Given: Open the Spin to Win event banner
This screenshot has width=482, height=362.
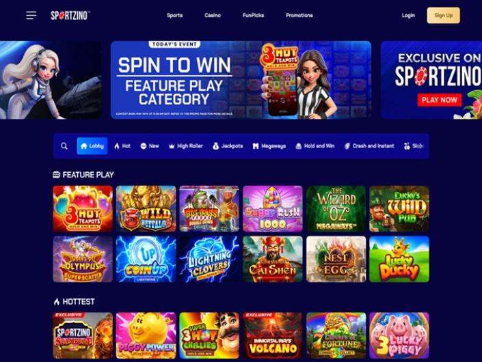Looking at the screenshot, I should click(241, 80).
